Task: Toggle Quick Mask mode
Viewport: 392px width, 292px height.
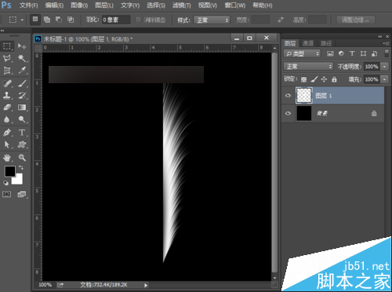Action: 7,194
